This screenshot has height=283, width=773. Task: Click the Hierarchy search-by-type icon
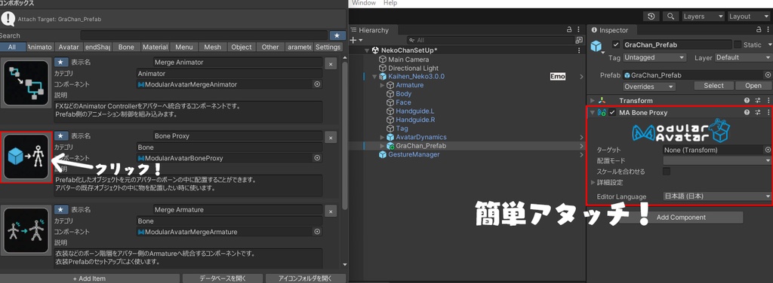click(x=579, y=40)
